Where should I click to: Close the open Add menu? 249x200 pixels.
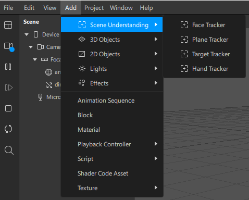pyautogui.click(x=71, y=8)
